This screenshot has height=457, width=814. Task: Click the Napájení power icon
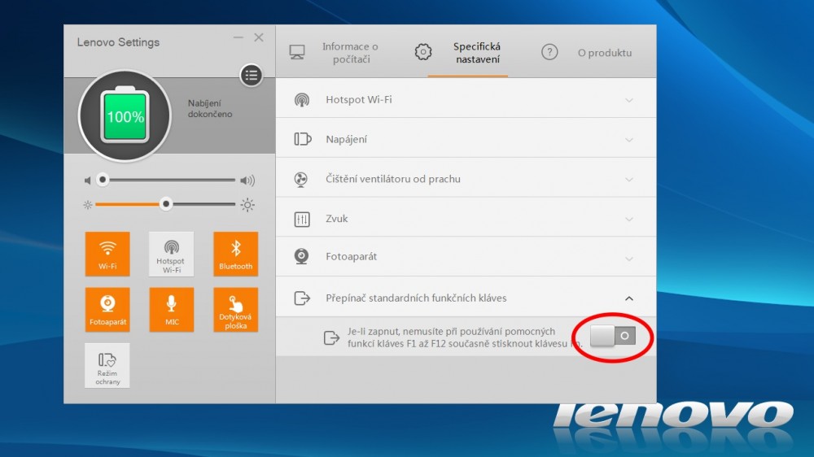tap(302, 139)
